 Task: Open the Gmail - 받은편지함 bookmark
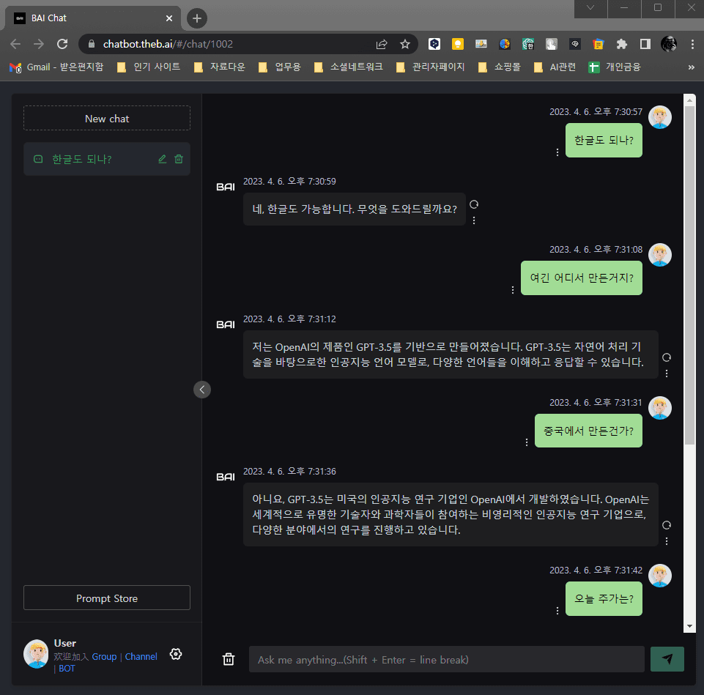[56, 67]
